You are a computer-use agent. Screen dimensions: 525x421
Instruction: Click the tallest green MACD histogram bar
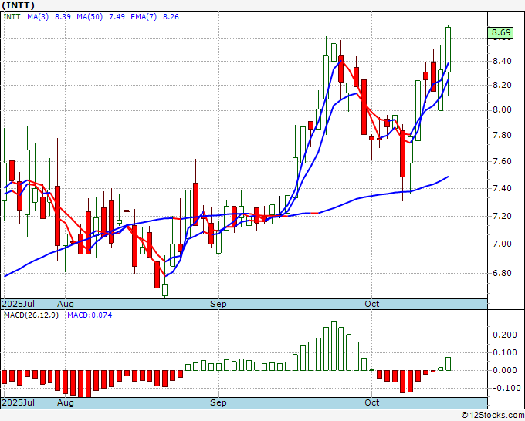(x=334, y=345)
